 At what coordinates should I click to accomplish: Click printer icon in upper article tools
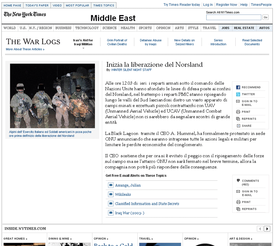click(x=238, y=112)
